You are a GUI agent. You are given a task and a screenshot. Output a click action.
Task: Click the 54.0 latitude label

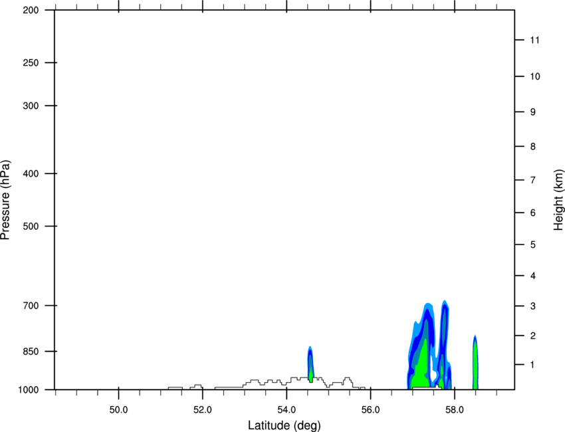click(x=286, y=410)
